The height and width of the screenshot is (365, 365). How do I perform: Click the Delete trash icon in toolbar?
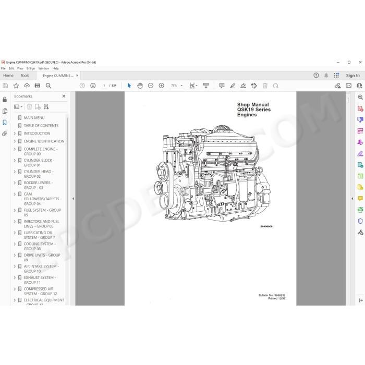point(265,86)
